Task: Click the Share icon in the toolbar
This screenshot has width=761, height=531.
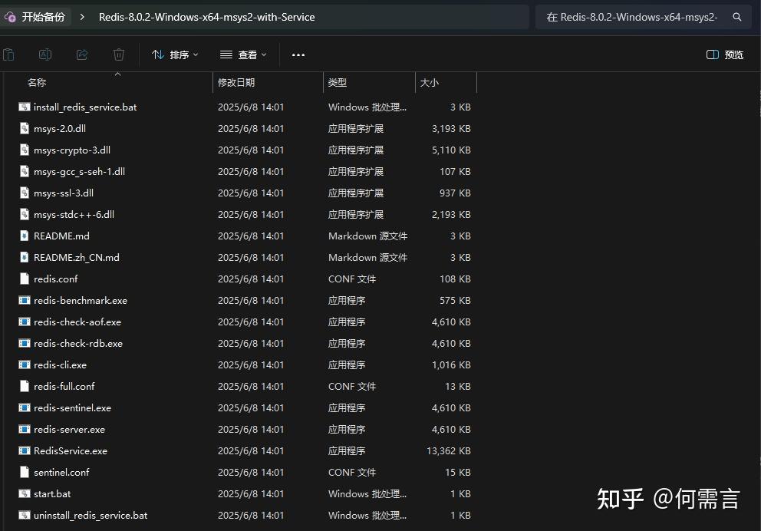Action: [81, 54]
